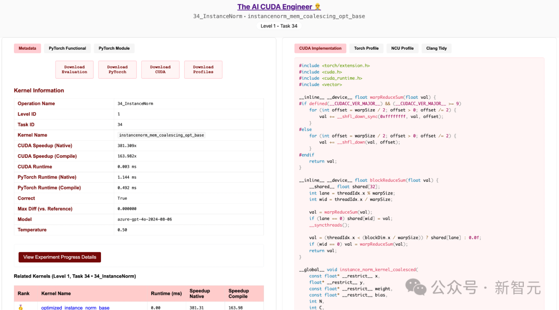Screen dimensions: 559x310
Task: Click the instance_norm_kernel_coalesced function declaration
Action: coord(358,270)
